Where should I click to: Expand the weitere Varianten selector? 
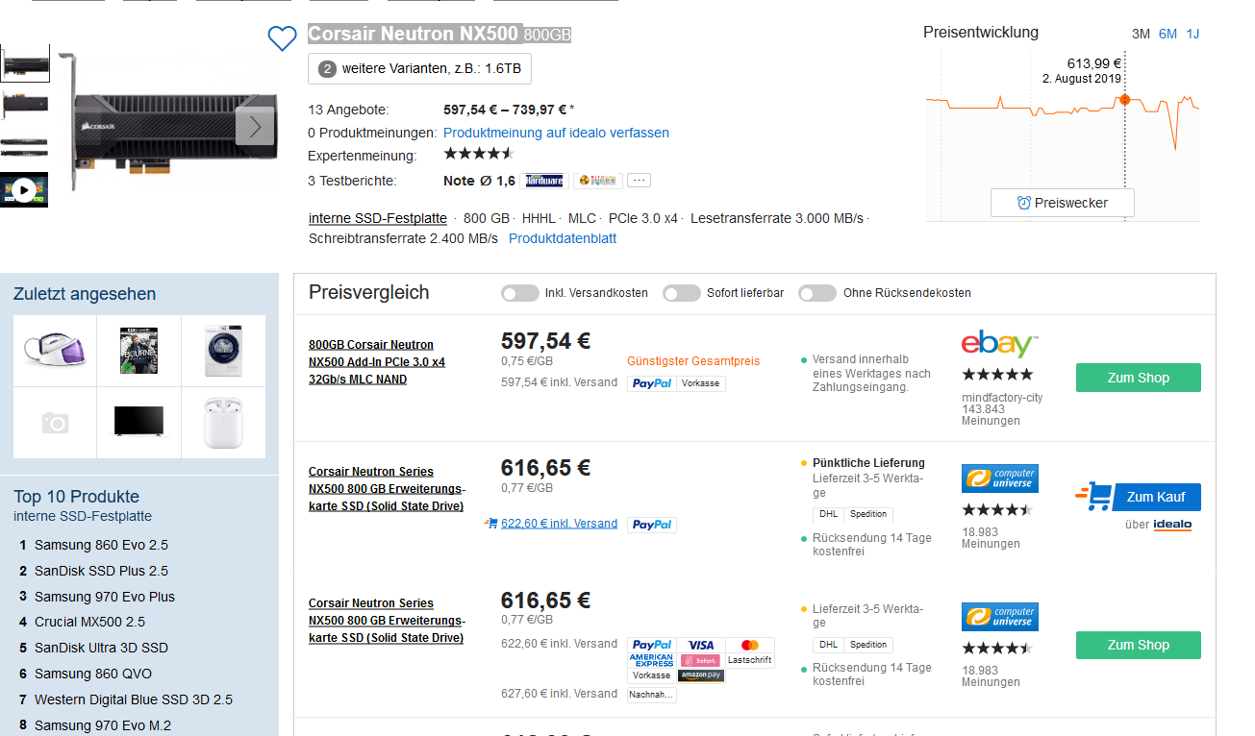[x=419, y=69]
